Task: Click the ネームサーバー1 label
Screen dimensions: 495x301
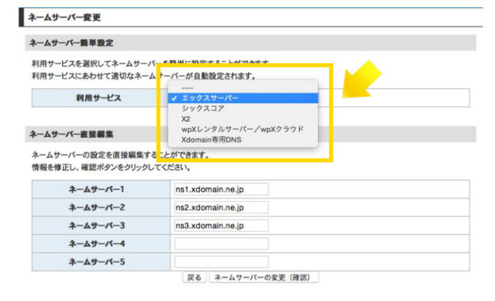Action: [x=97, y=189]
